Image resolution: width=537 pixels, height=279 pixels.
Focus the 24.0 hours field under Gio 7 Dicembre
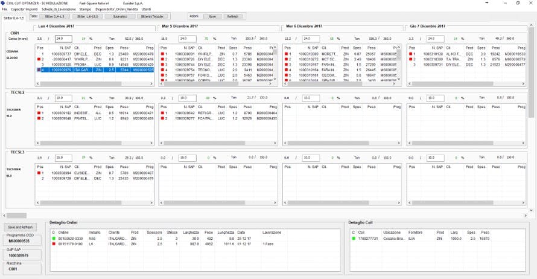click(x=435, y=39)
